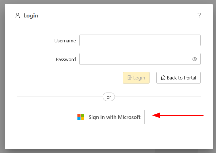Click the red arrow pointing at Microsoft button
Viewport: 216px width, 153px height.
pos(178,116)
